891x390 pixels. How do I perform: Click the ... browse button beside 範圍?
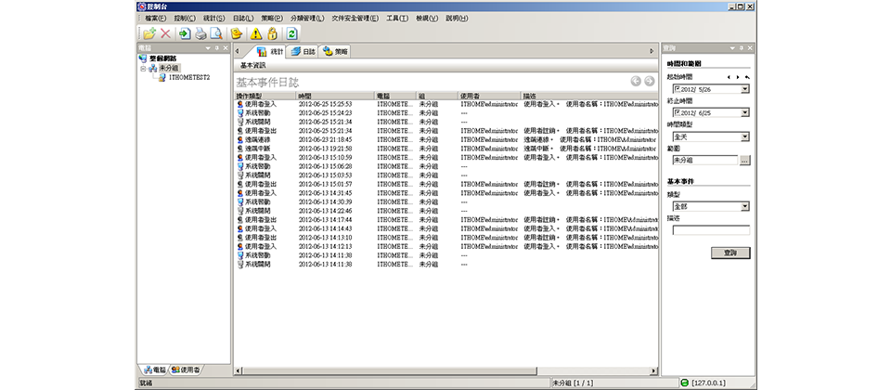[743, 160]
